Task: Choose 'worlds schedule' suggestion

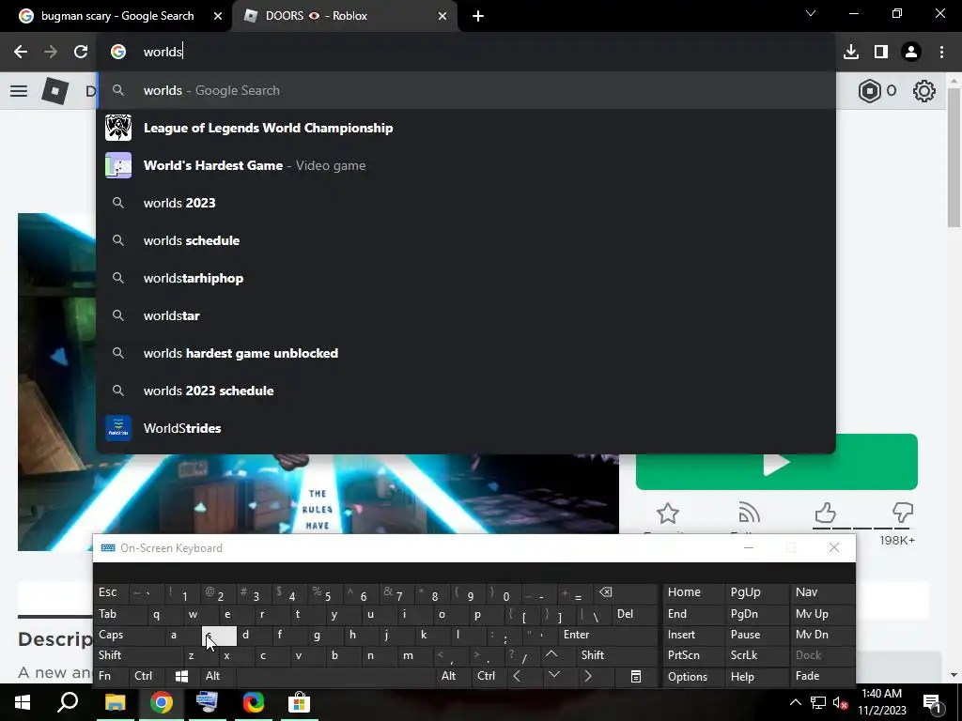Action: pos(466,240)
